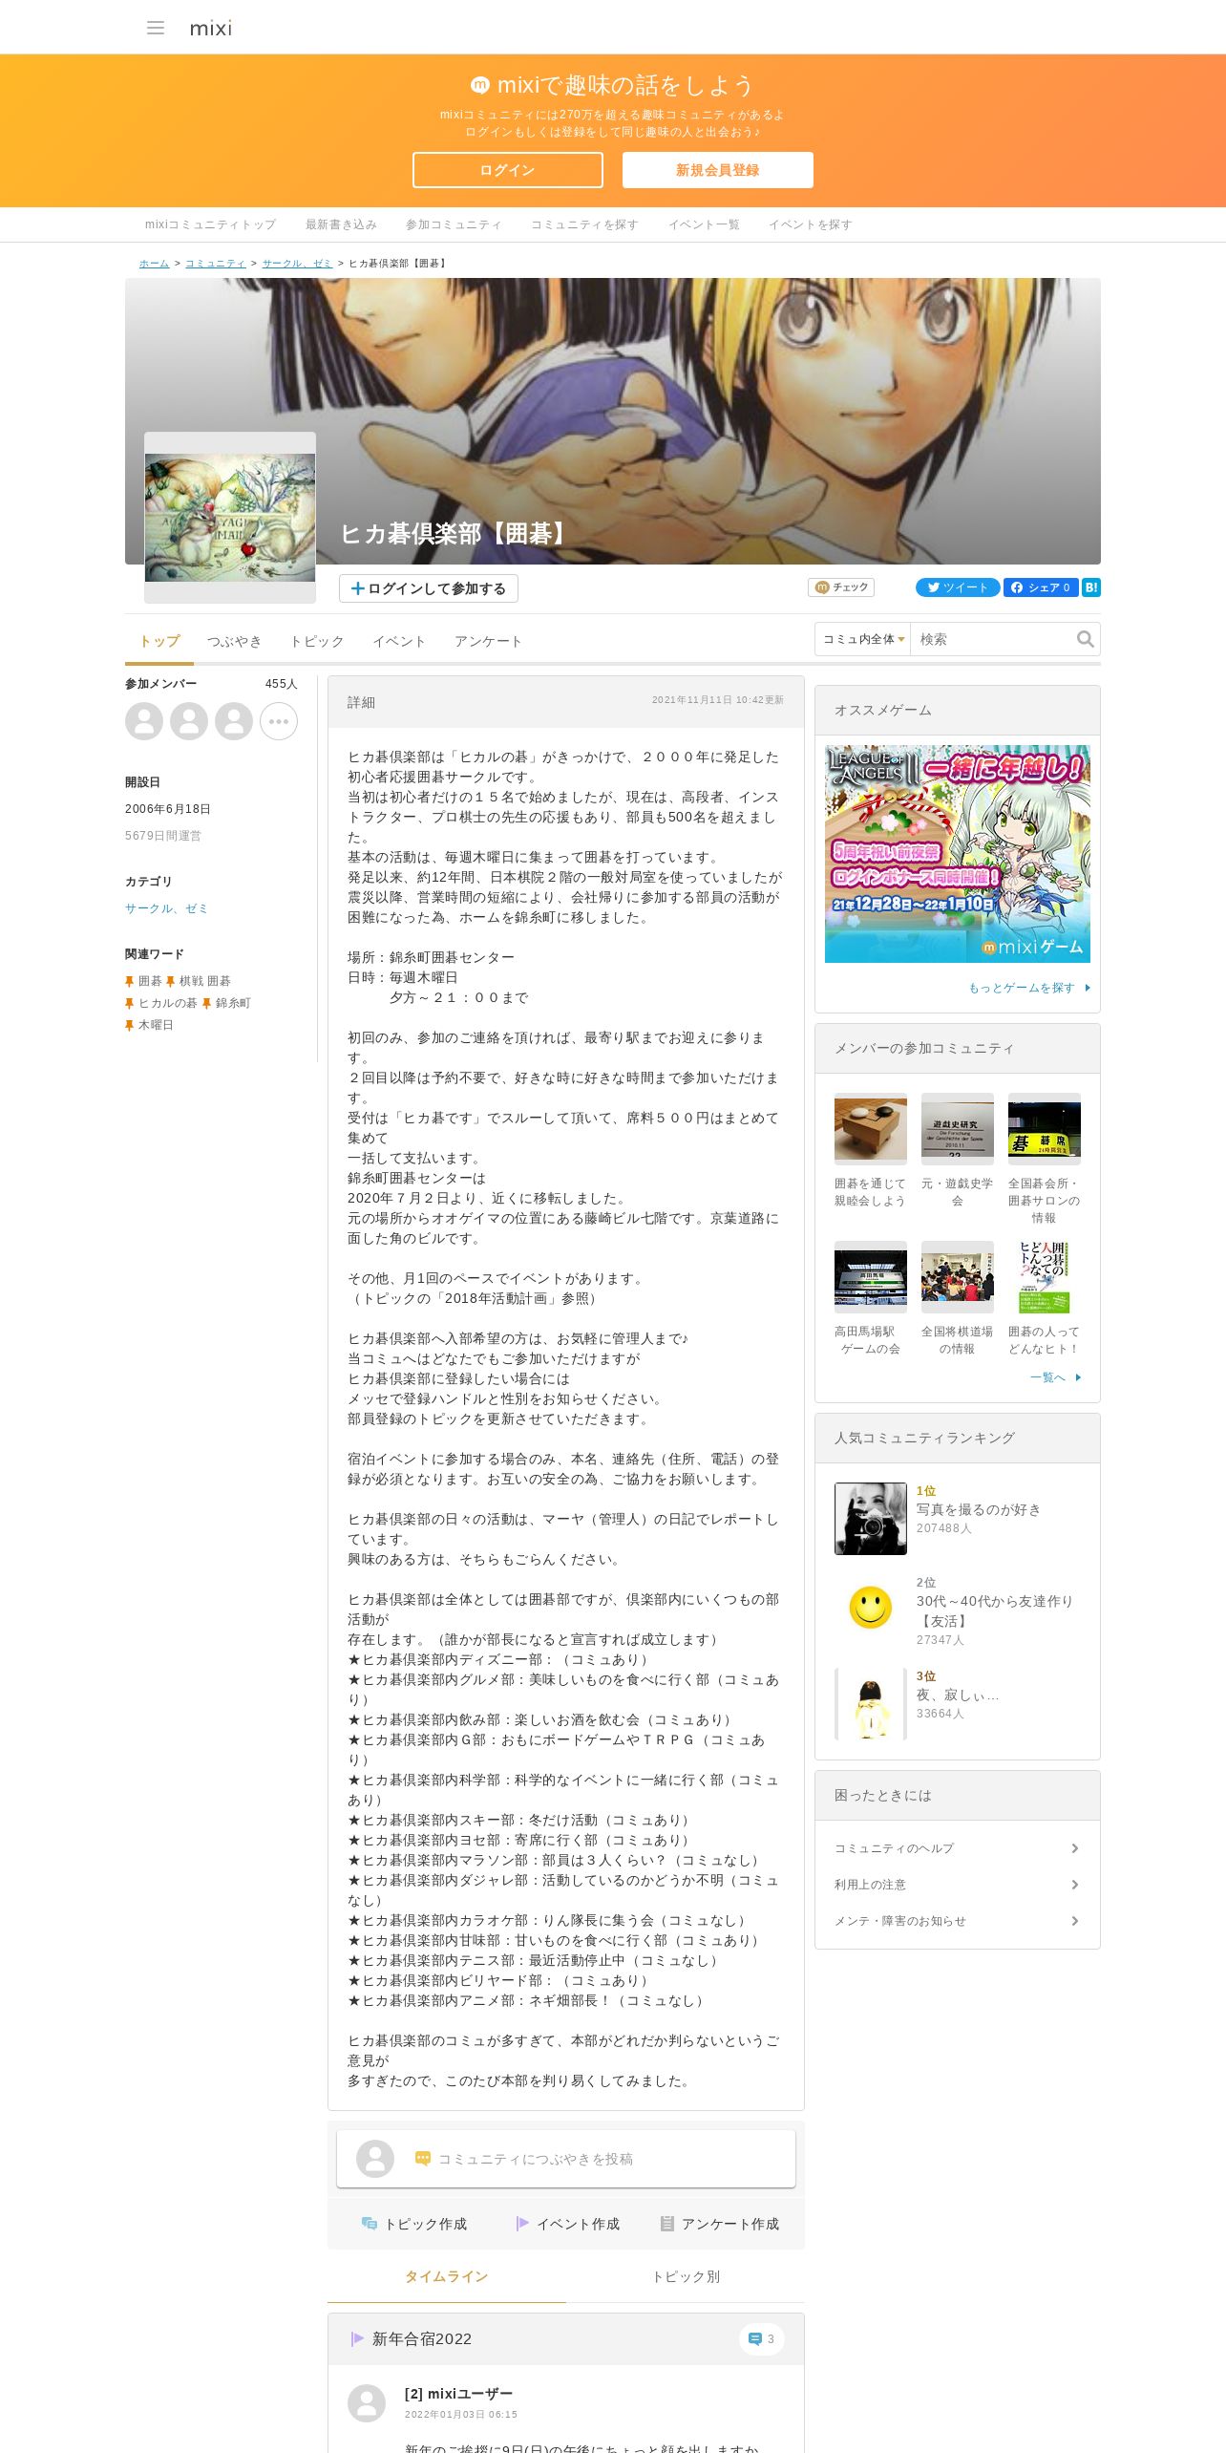The height and width of the screenshot is (2453, 1226).
Task: Open 全国碁会所・囲碁サロンの情報 thumbnail
Action: (x=1045, y=1129)
